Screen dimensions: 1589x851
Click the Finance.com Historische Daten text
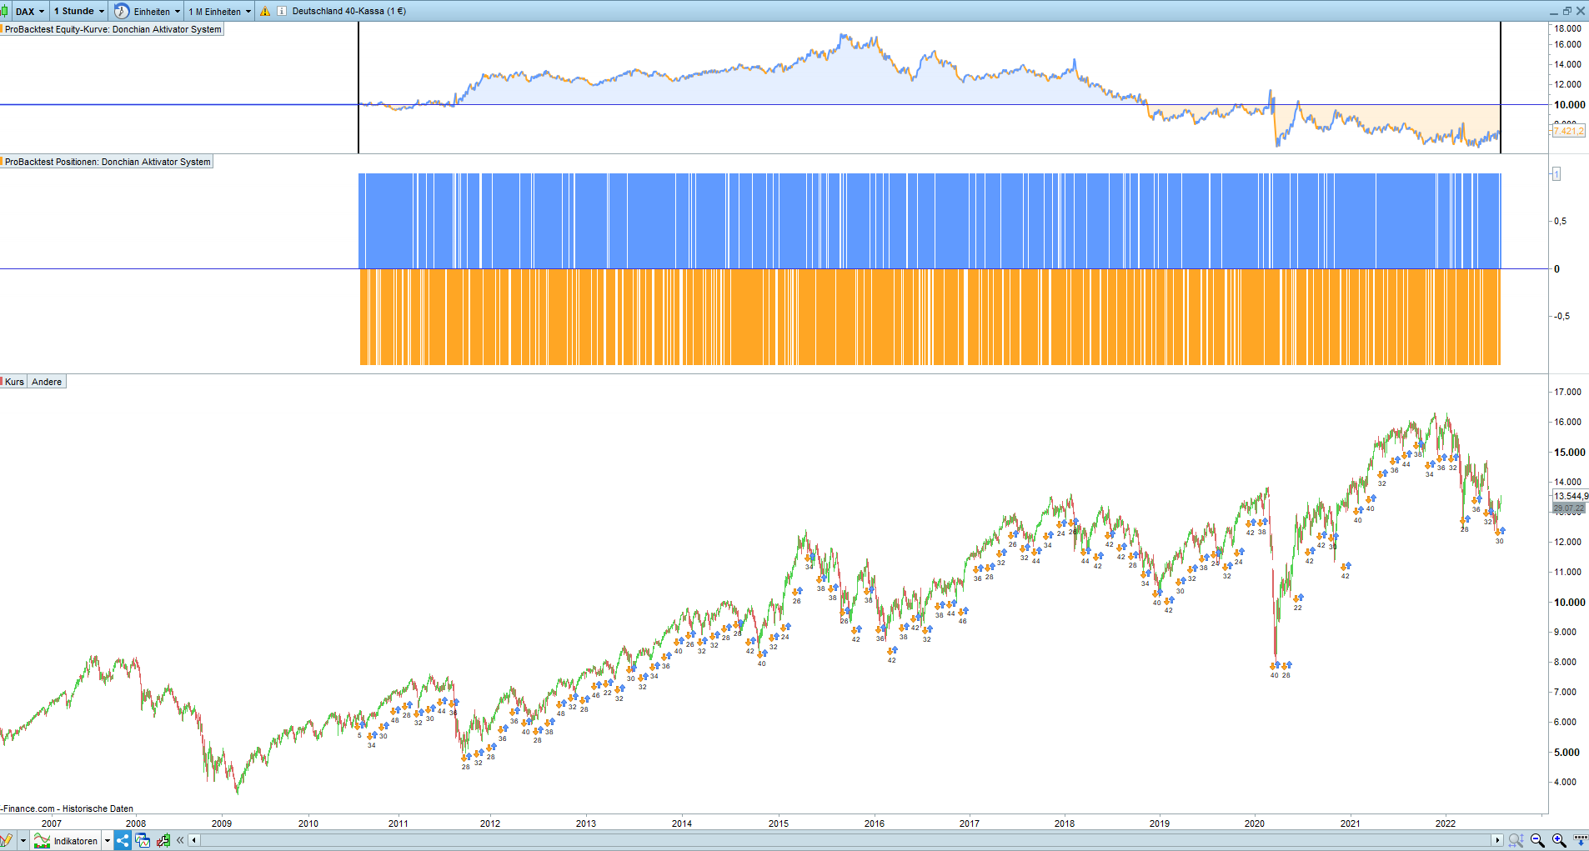[68, 808]
